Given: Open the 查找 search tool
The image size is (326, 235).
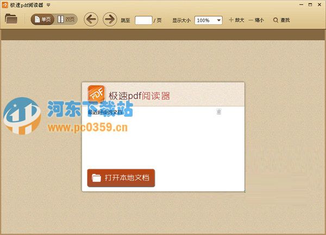Looking at the screenshot, I should point(281,20).
